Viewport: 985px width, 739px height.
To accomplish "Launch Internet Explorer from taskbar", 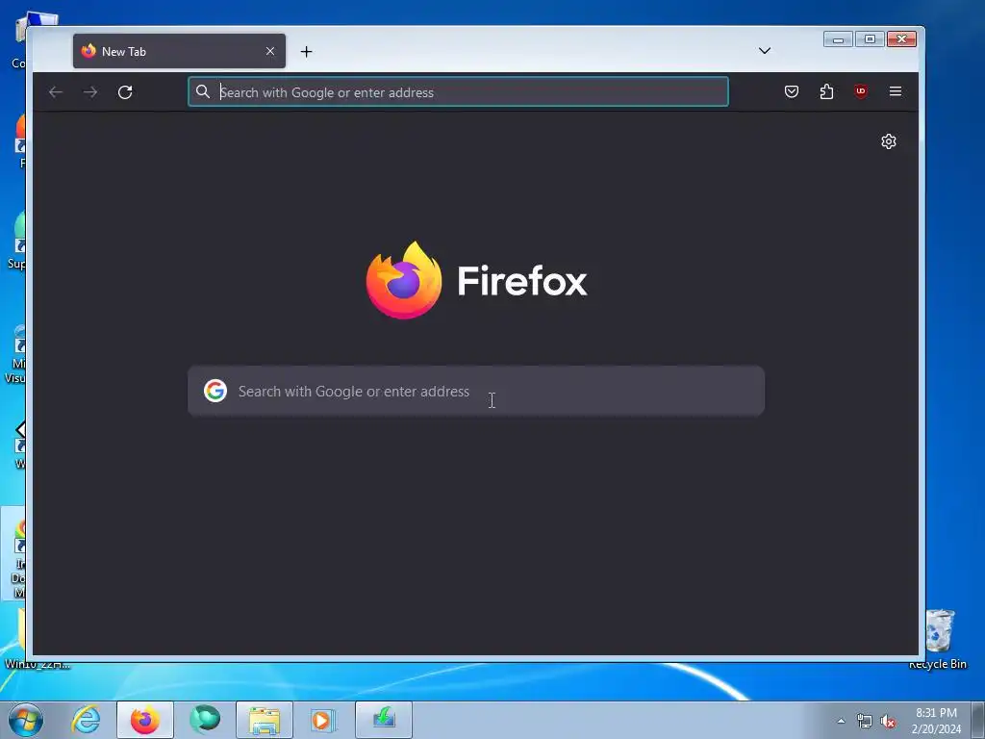I will pyautogui.click(x=86, y=720).
